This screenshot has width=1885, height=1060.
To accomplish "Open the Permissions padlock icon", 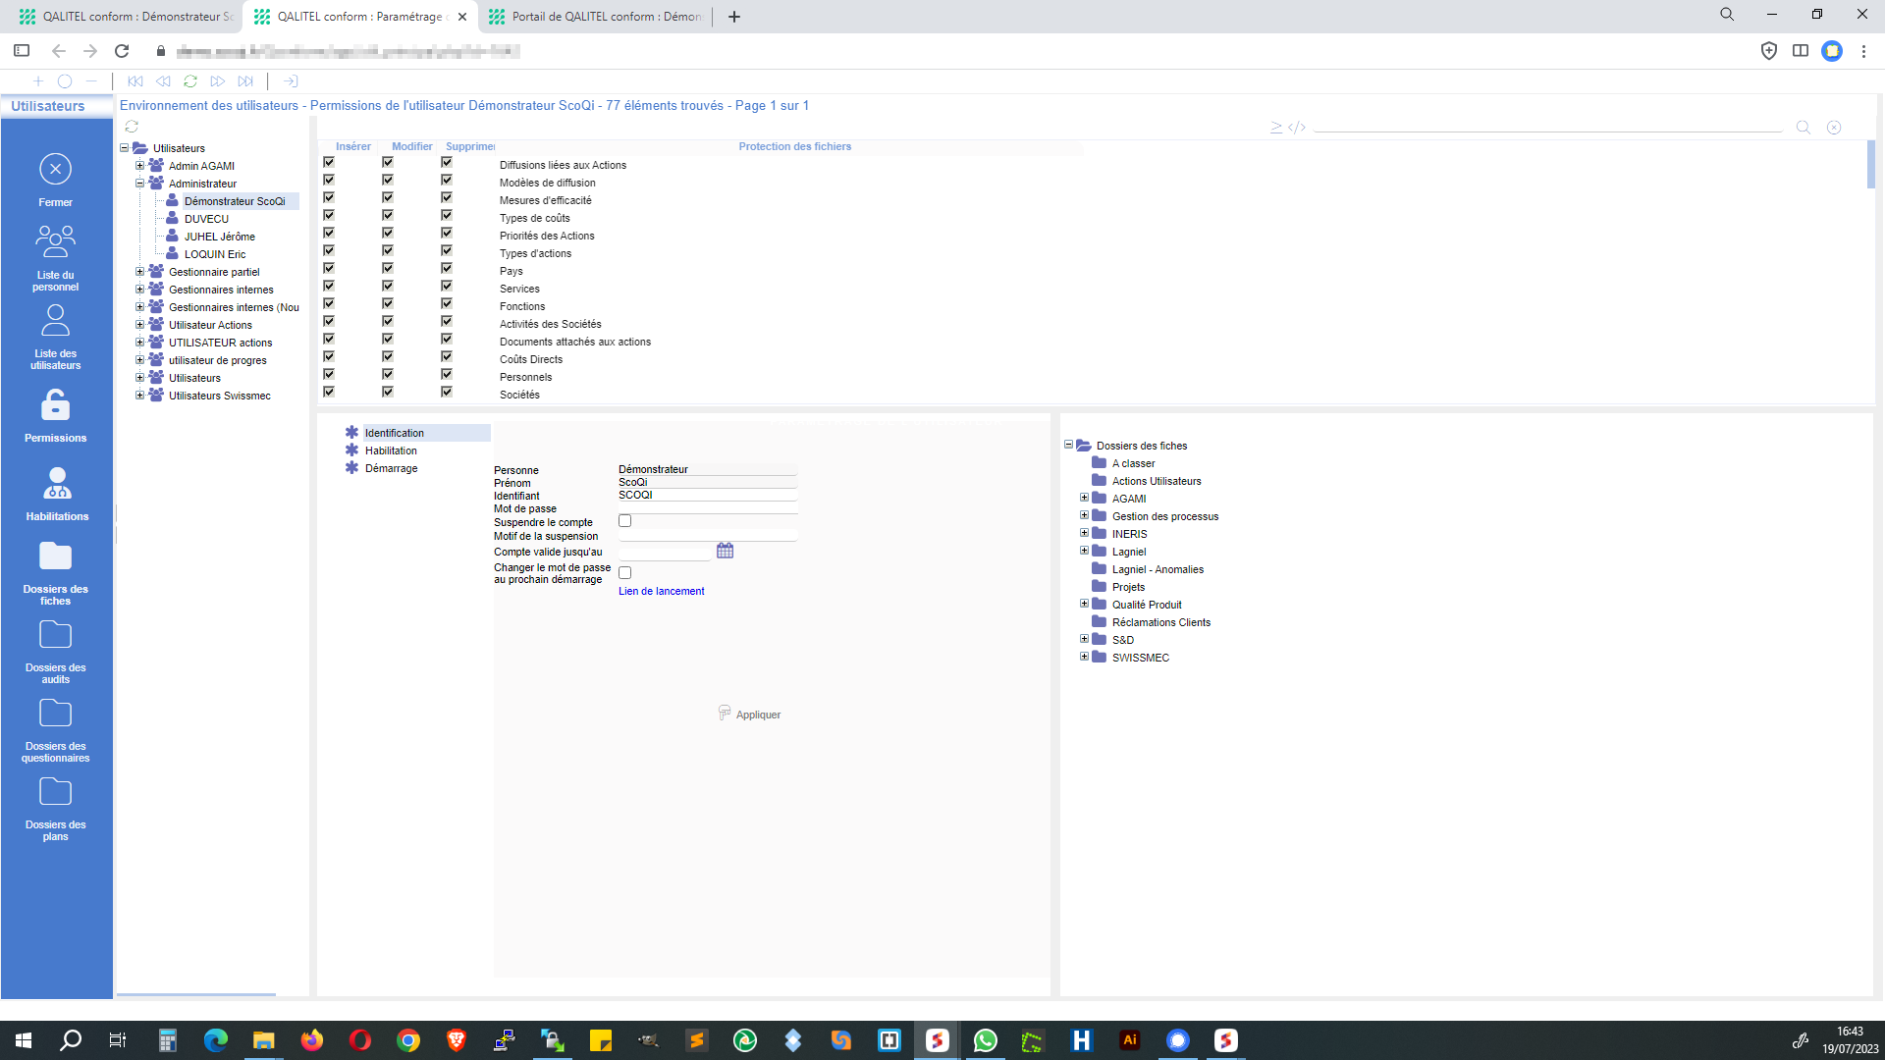I will (x=55, y=404).
